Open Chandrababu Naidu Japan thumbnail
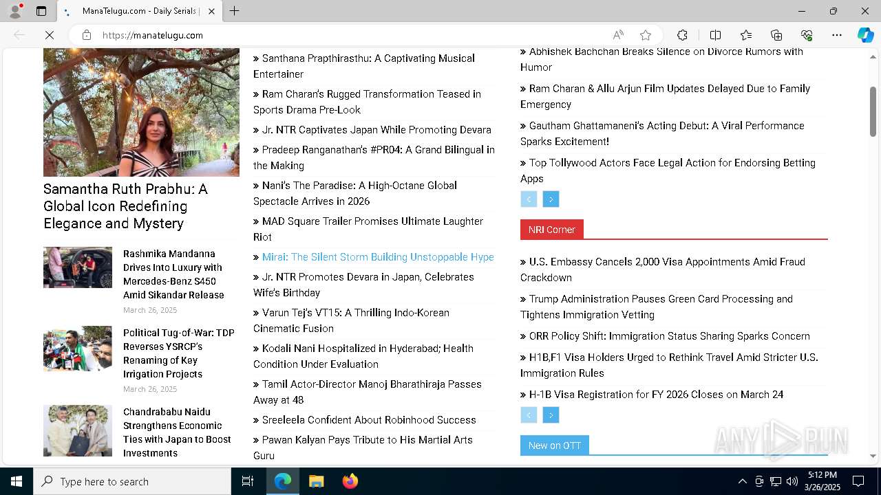The width and height of the screenshot is (881, 495). click(x=78, y=430)
